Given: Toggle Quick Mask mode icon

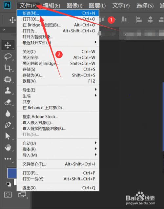Looking at the screenshot, I should pyautogui.click(x=8, y=195).
